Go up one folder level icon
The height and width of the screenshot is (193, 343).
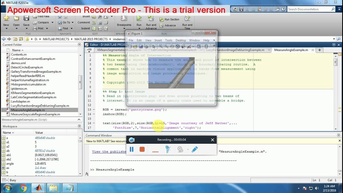15,39
